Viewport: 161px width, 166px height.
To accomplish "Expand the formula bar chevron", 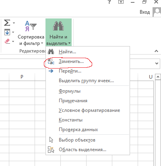I will (x=157, y=63).
